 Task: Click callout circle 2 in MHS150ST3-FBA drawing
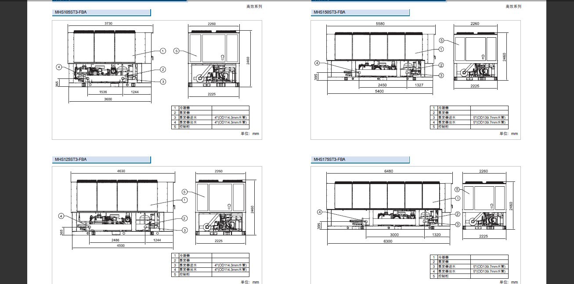[x=441, y=65]
